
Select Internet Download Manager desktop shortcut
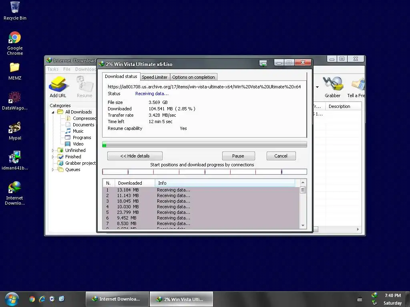coord(15,193)
